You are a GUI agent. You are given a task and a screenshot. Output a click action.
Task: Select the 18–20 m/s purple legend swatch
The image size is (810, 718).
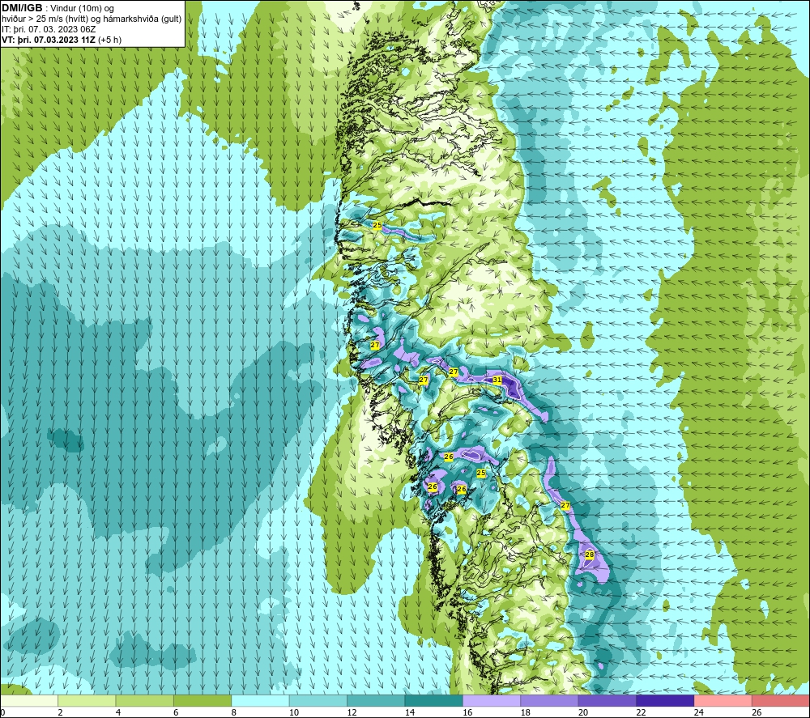pyautogui.click(x=550, y=701)
